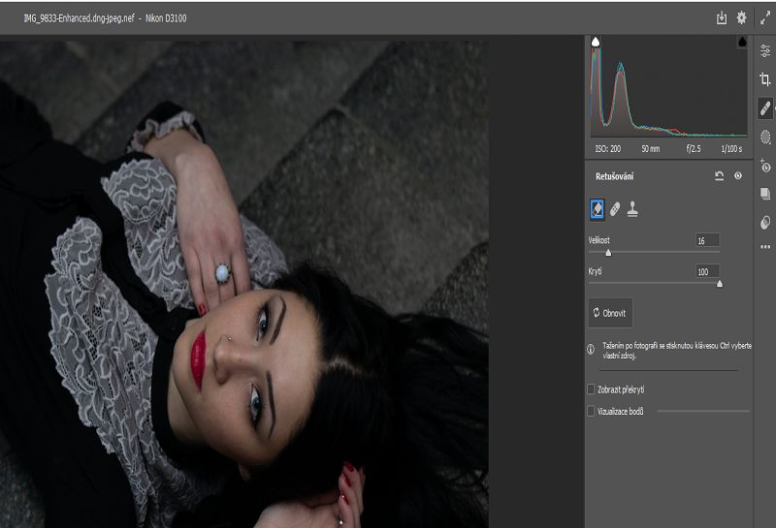Open preferences with the gear icon
The image size is (776, 528).
[x=742, y=17]
